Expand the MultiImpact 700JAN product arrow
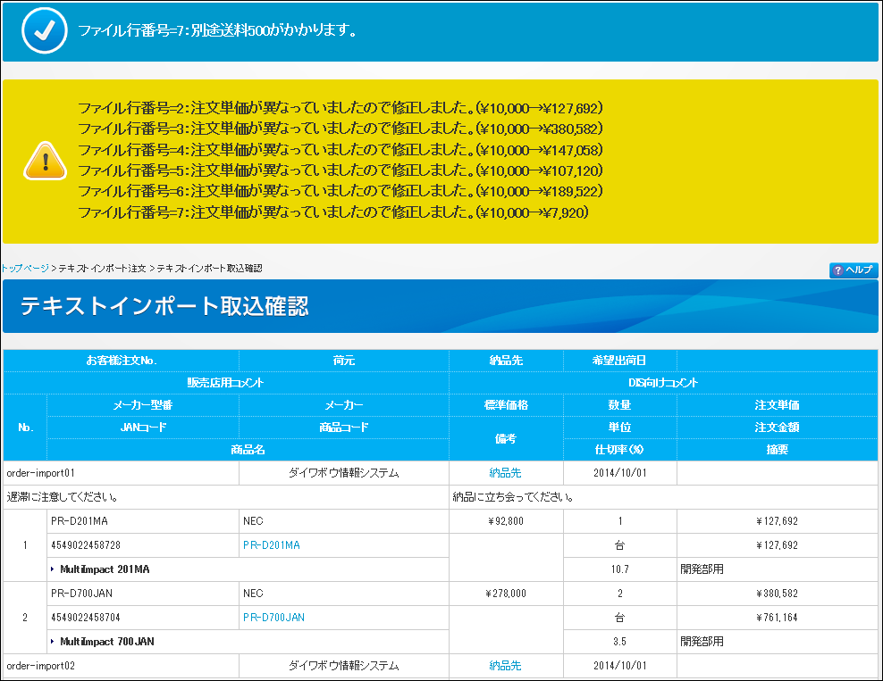This screenshot has height=681, width=883. click(52, 641)
